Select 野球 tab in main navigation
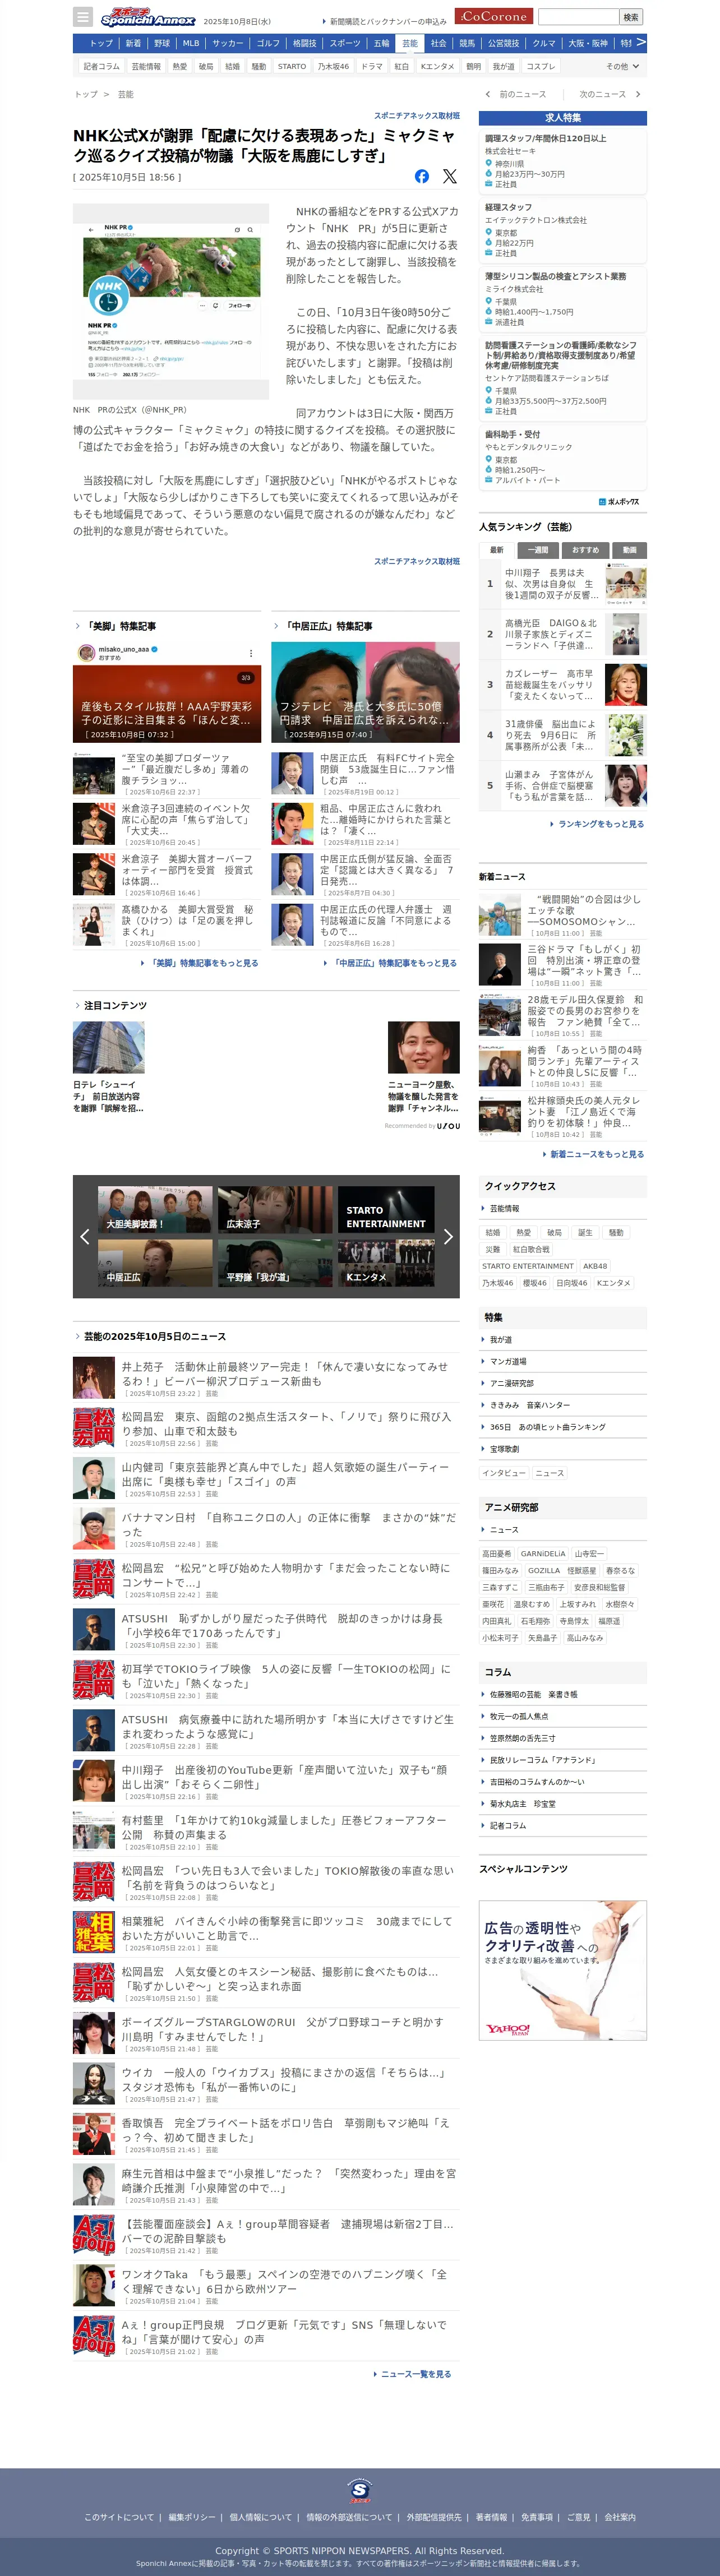Viewport: 720px width, 2576px height. 162,43
